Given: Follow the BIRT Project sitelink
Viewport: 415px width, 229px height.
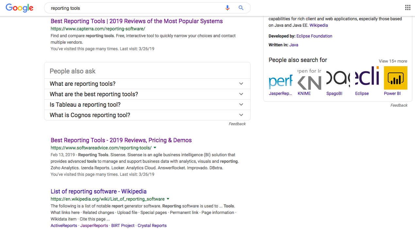Looking at the screenshot, I should click(123, 226).
